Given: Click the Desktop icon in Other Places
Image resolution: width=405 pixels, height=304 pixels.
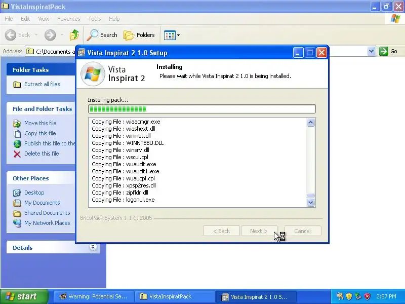Looking at the screenshot, I should click(17, 193).
